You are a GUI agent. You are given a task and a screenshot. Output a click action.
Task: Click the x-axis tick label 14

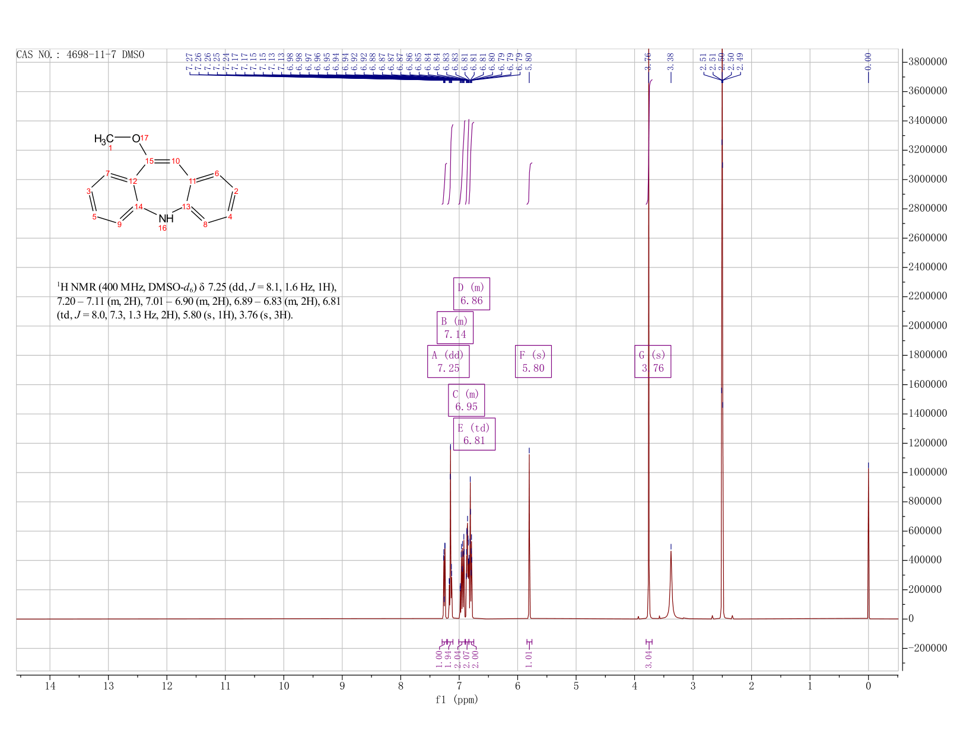[x=50, y=686]
